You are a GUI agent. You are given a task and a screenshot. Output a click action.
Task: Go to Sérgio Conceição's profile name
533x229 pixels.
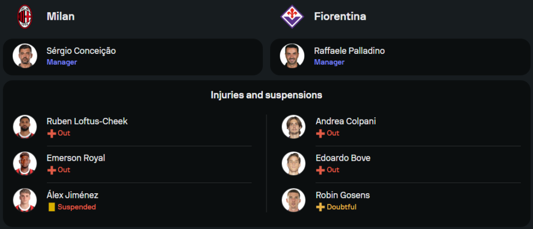[81, 51]
